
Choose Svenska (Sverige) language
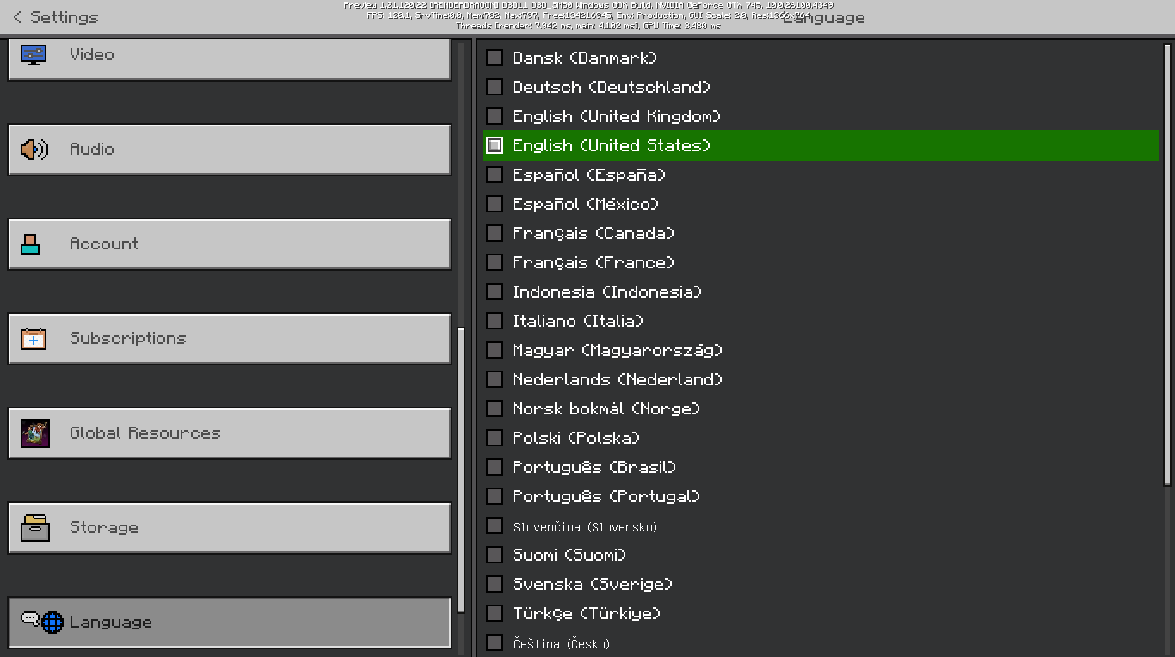tap(821, 584)
